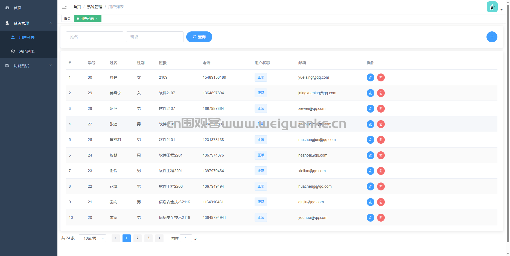Viewport: 510px width, 256px height.
Task: Go to the next page arrow
Action: 159,238
